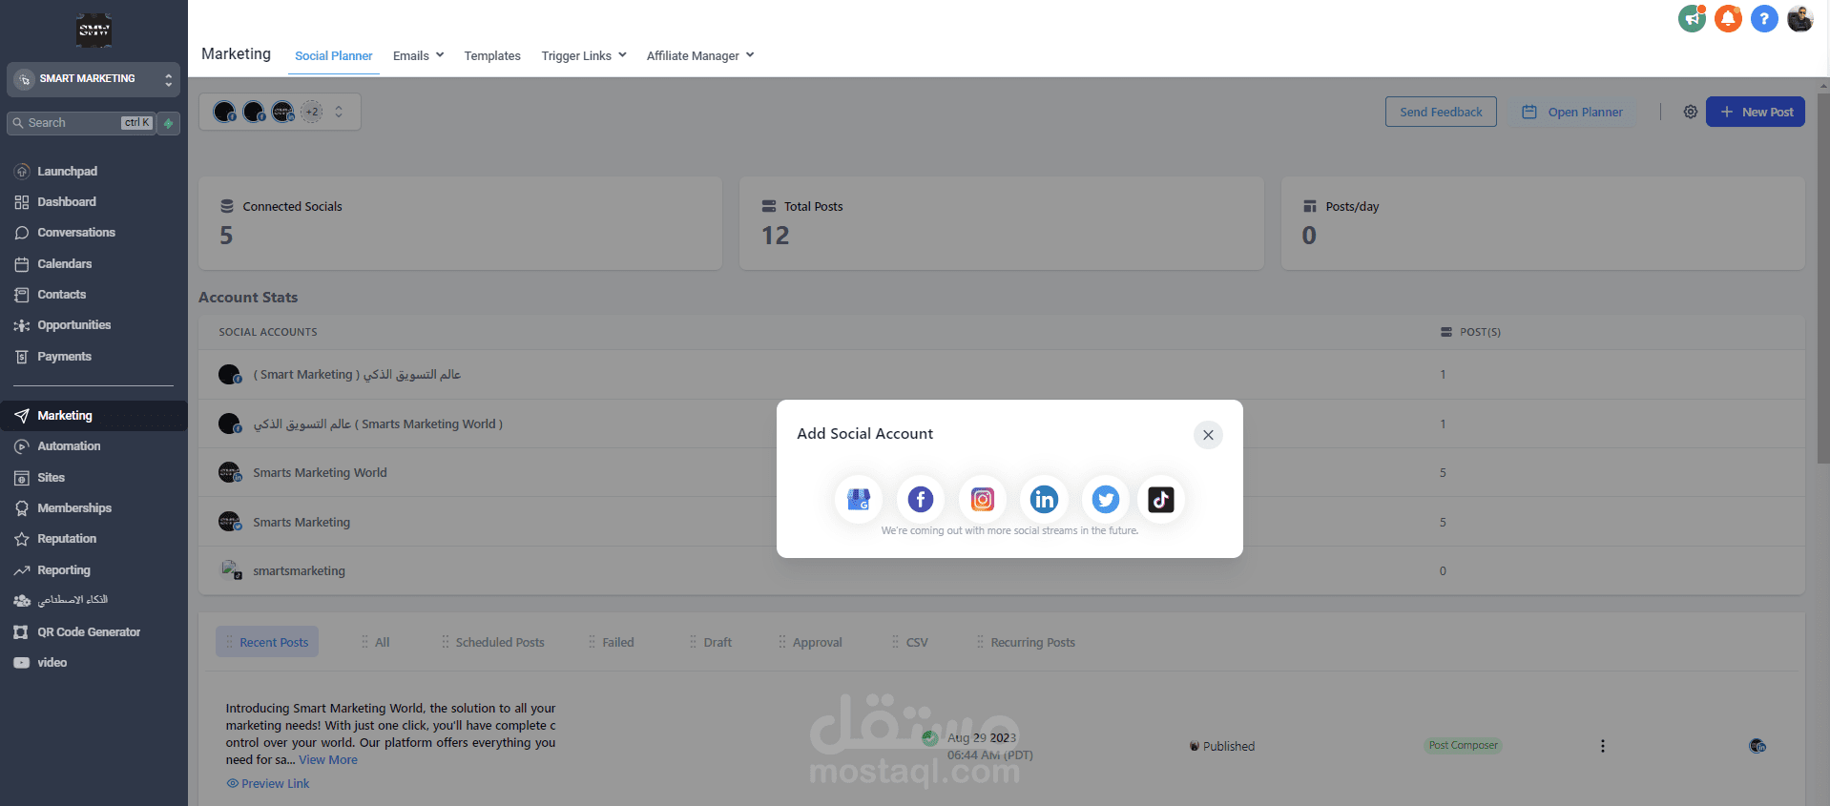Image resolution: width=1830 pixels, height=806 pixels.
Task: Click the Memberships sidebar icon
Action: (x=22, y=508)
